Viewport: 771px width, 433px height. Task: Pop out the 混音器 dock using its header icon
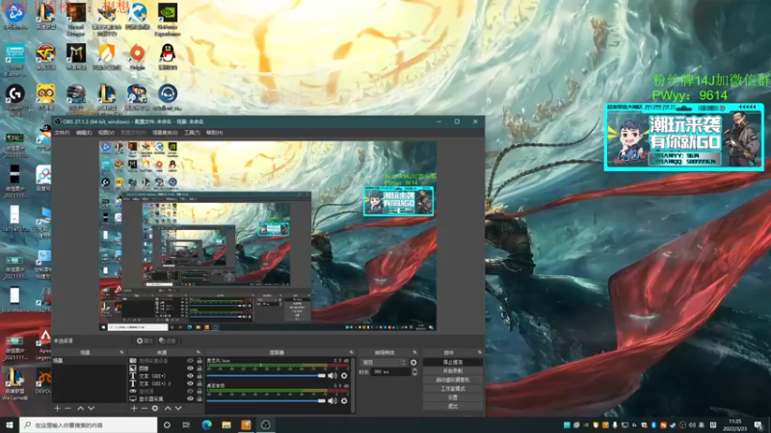point(351,352)
